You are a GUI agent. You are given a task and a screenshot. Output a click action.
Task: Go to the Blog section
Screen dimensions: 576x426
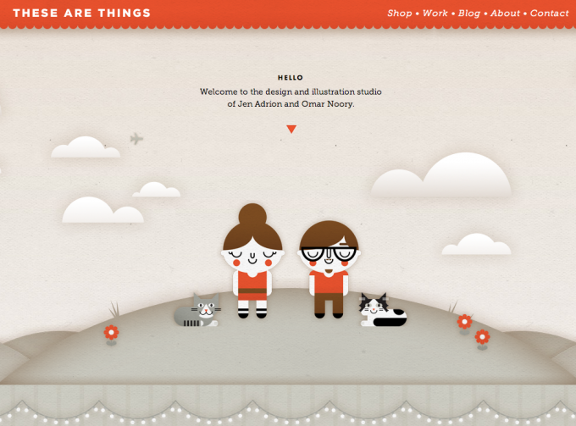[468, 14]
